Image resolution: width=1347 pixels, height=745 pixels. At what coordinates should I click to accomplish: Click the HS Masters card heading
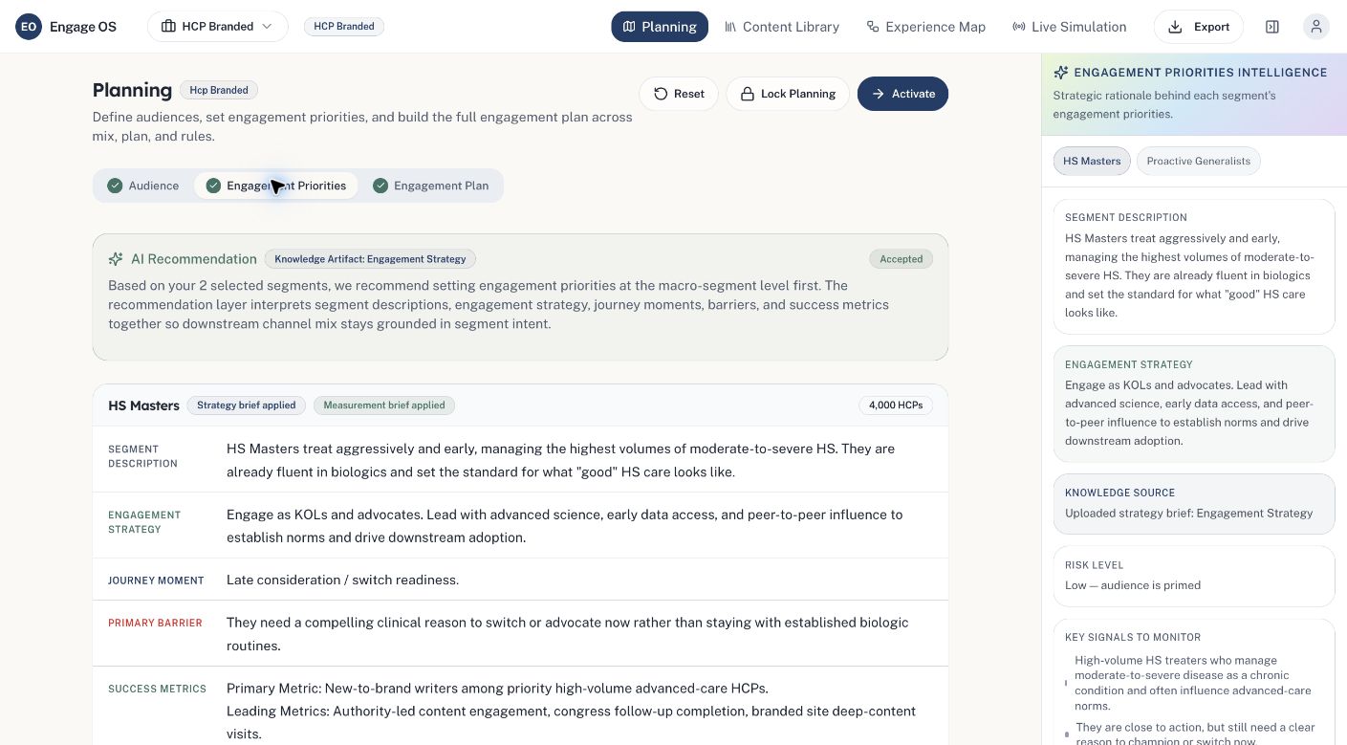coord(143,405)
